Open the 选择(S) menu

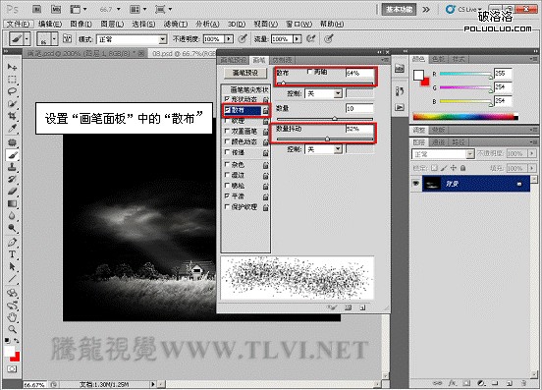143,24
